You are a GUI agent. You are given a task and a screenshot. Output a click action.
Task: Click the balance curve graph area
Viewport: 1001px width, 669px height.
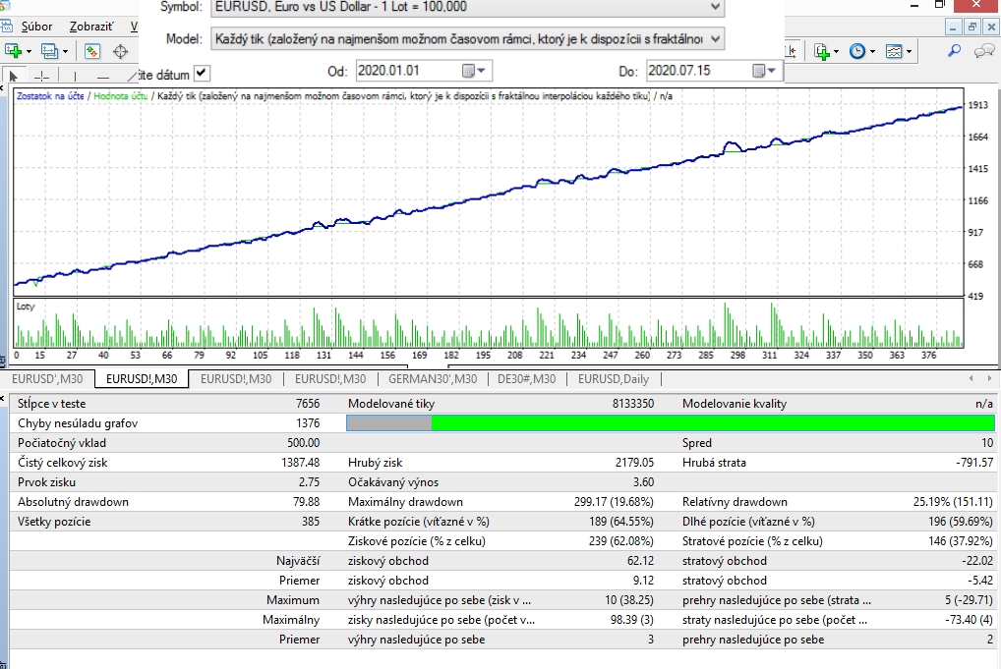(489, 192)
